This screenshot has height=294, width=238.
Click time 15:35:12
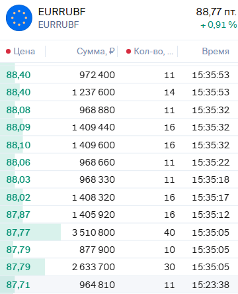211,215
